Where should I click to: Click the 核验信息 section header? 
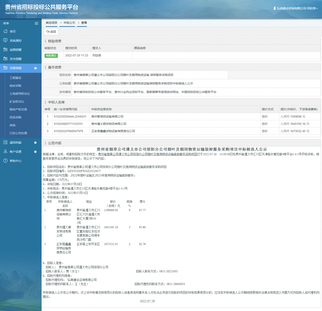pos(54,41)
